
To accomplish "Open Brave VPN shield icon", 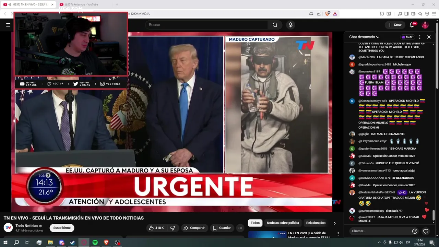I will (427, 14).
